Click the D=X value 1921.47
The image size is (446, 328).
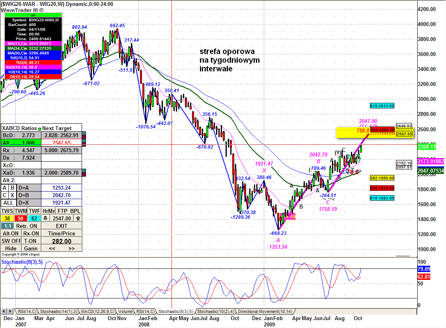pos(62,203)
